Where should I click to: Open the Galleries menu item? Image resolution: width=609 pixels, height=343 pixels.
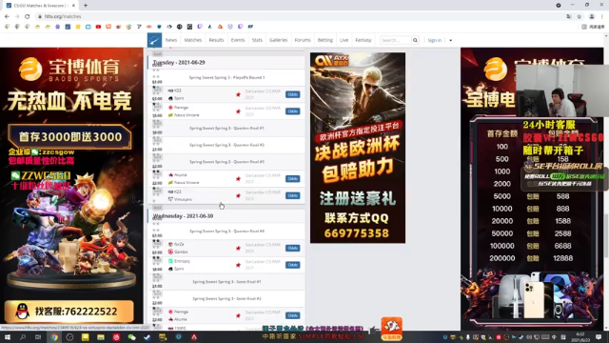(278, 40)
